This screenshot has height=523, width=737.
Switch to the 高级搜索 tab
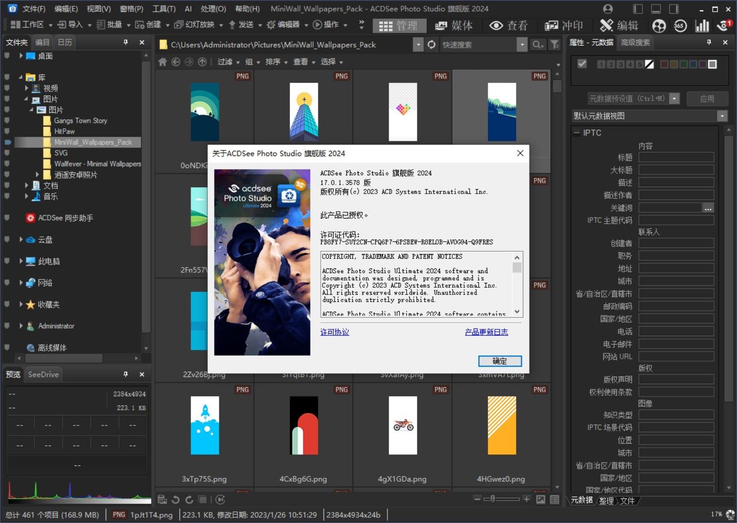point(635,42)
